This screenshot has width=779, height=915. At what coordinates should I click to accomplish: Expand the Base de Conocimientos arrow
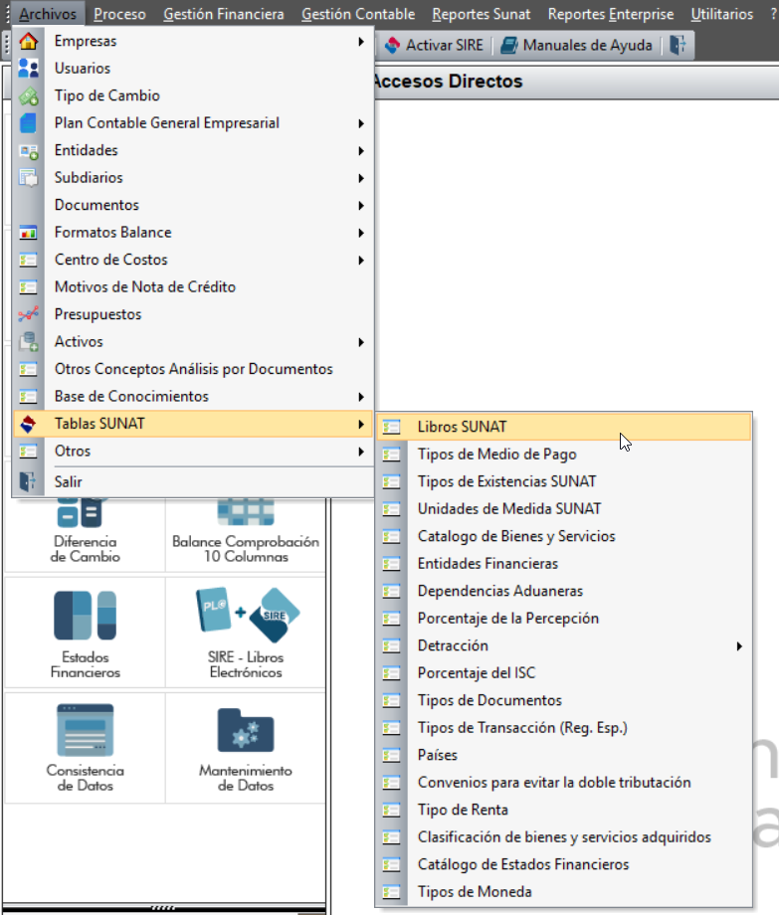click(361, 397)
